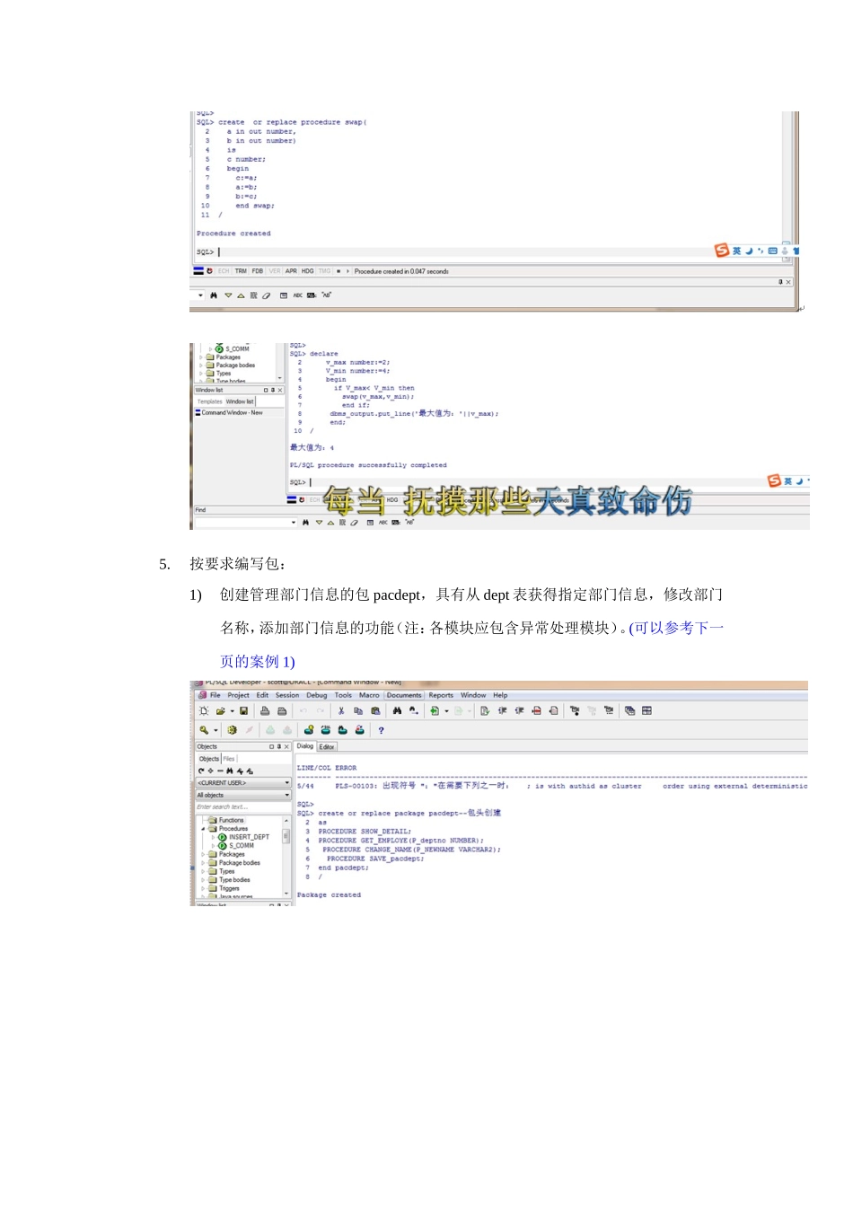Switch to the Files tab in Objects panel

pyautogui.click(x=229, y=759)
